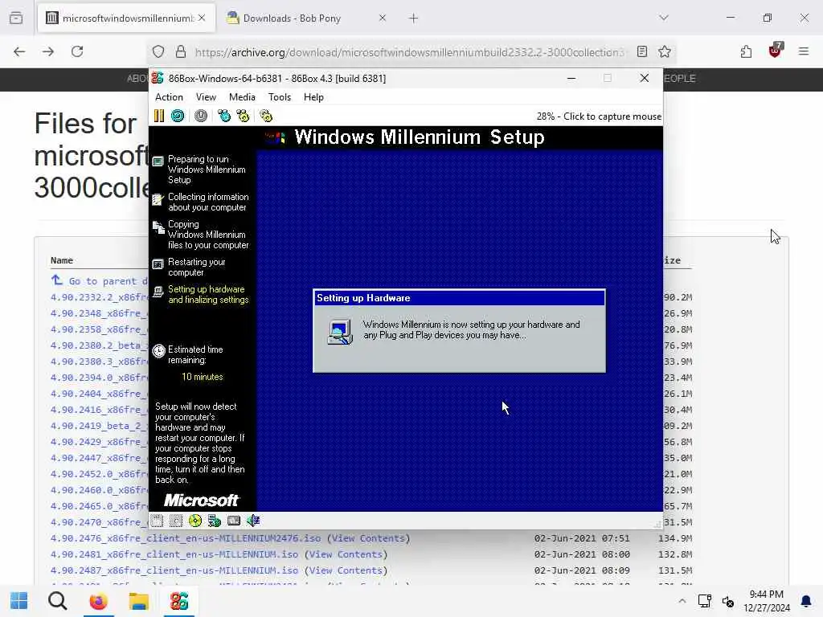Screen dimensions: 823x617
Task: Go back in Firefox
Action: click(19, 51)
